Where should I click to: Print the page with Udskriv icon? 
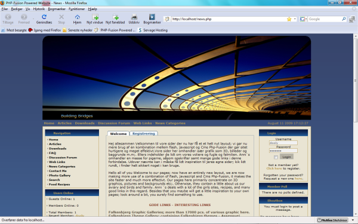[134, 17]
